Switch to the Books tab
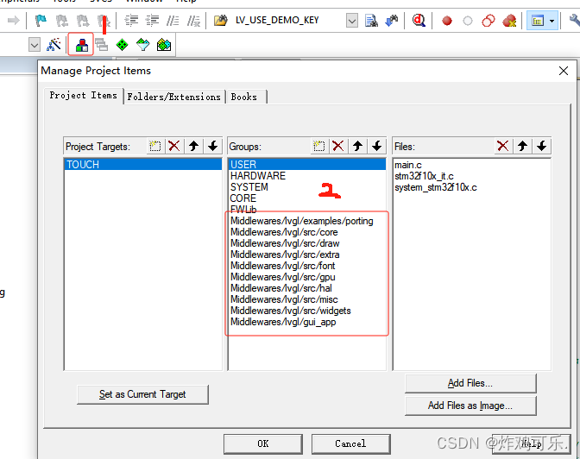The image size is (580, 459). pos(244,97)
